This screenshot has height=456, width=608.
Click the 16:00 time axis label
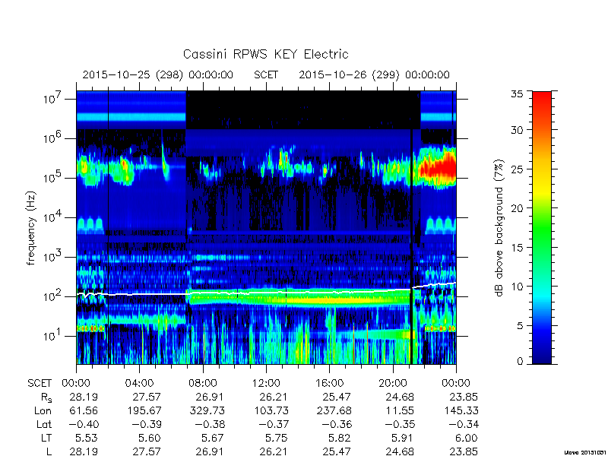click(329, 383)
